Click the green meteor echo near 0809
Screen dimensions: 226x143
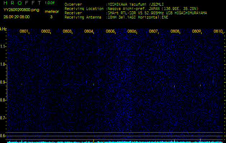point(200,85)
